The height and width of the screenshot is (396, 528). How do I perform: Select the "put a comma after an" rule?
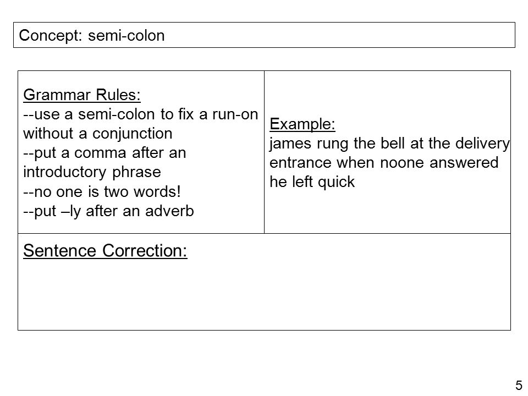pyautogui.click(x=105, y=153)
